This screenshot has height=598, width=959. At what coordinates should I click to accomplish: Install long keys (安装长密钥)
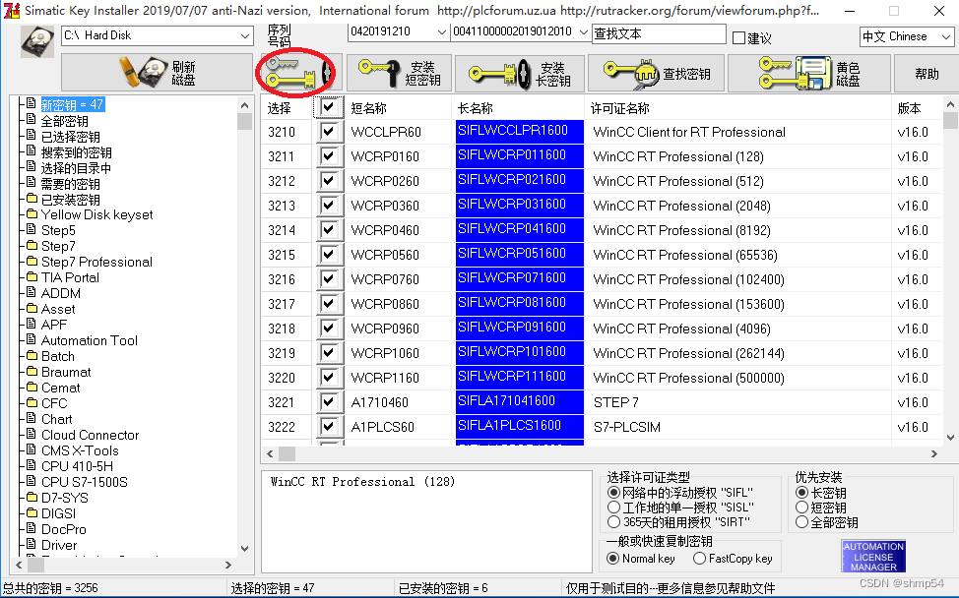pos(519,73)
